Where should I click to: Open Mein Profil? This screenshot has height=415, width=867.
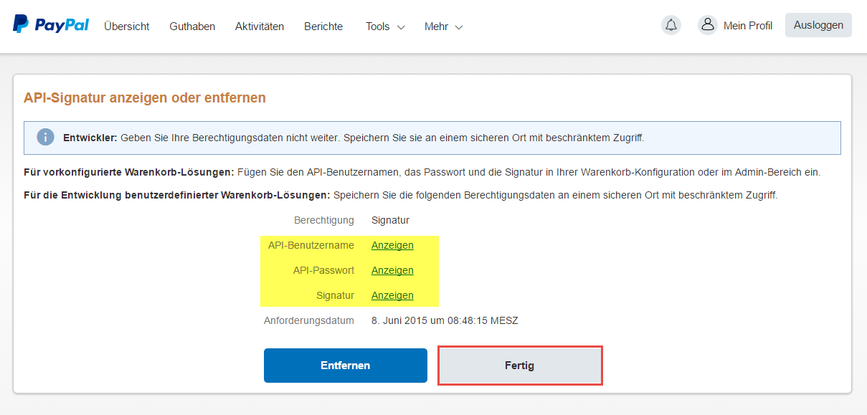pyautogui.click(x=747, y=26)
